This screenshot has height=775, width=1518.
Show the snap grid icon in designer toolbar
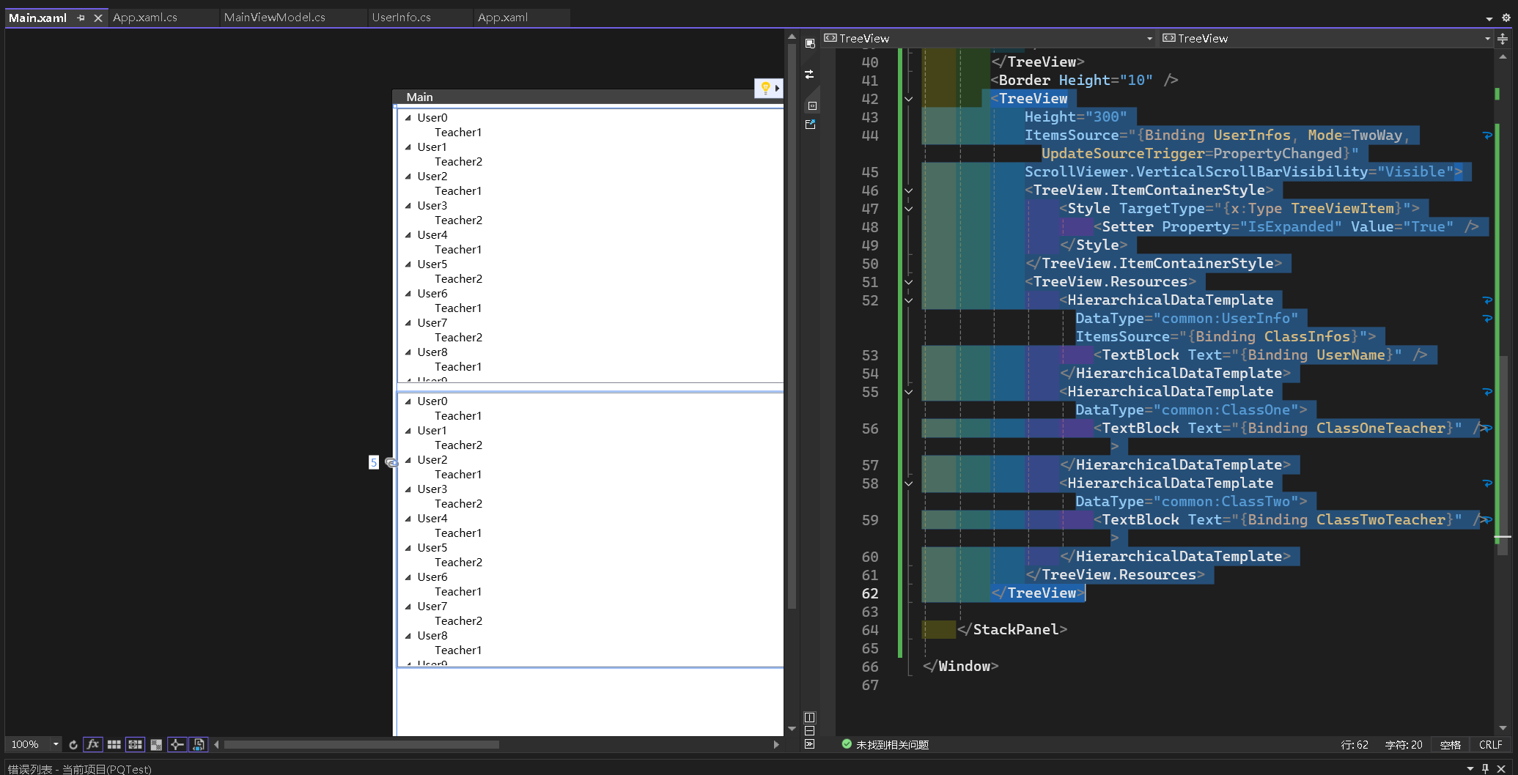[x=114, y=744]
